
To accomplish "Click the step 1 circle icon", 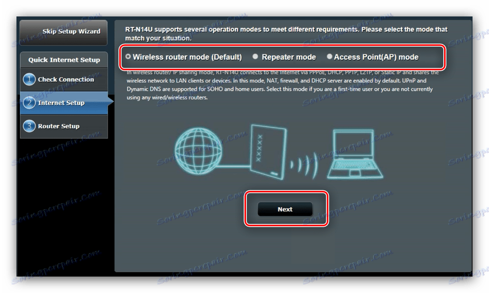I will tap(29, 79).
